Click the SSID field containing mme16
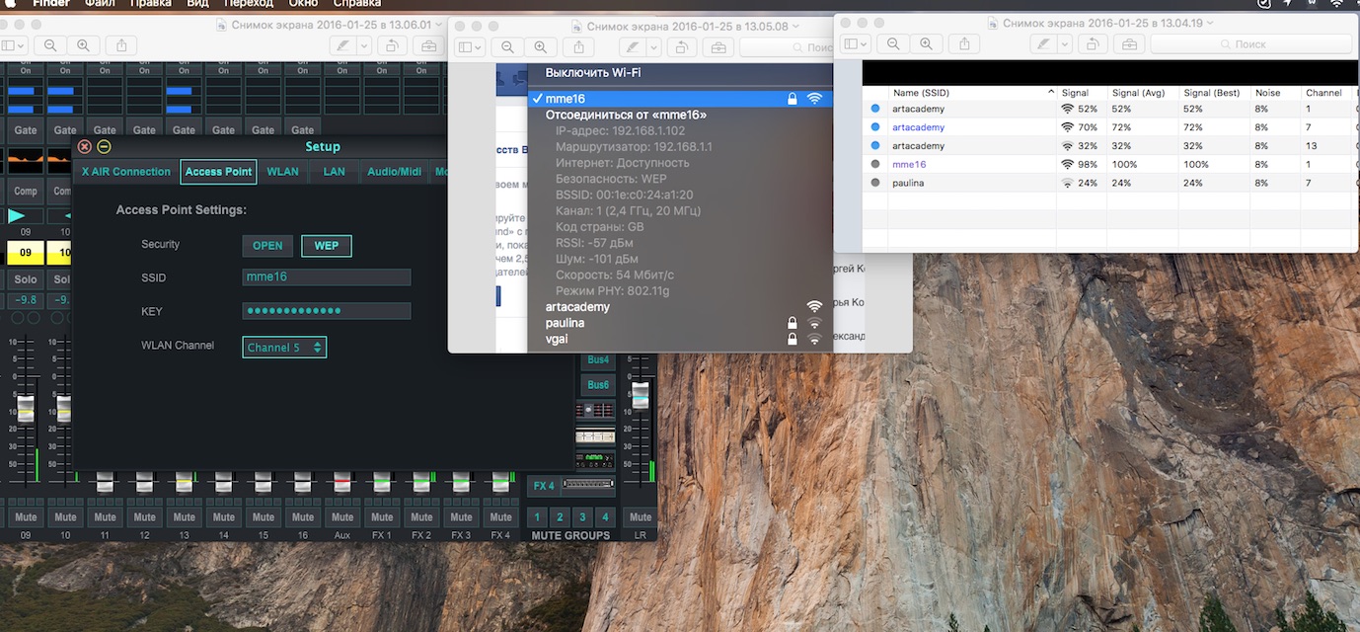The image size is (1360, 632). [327, 277]
